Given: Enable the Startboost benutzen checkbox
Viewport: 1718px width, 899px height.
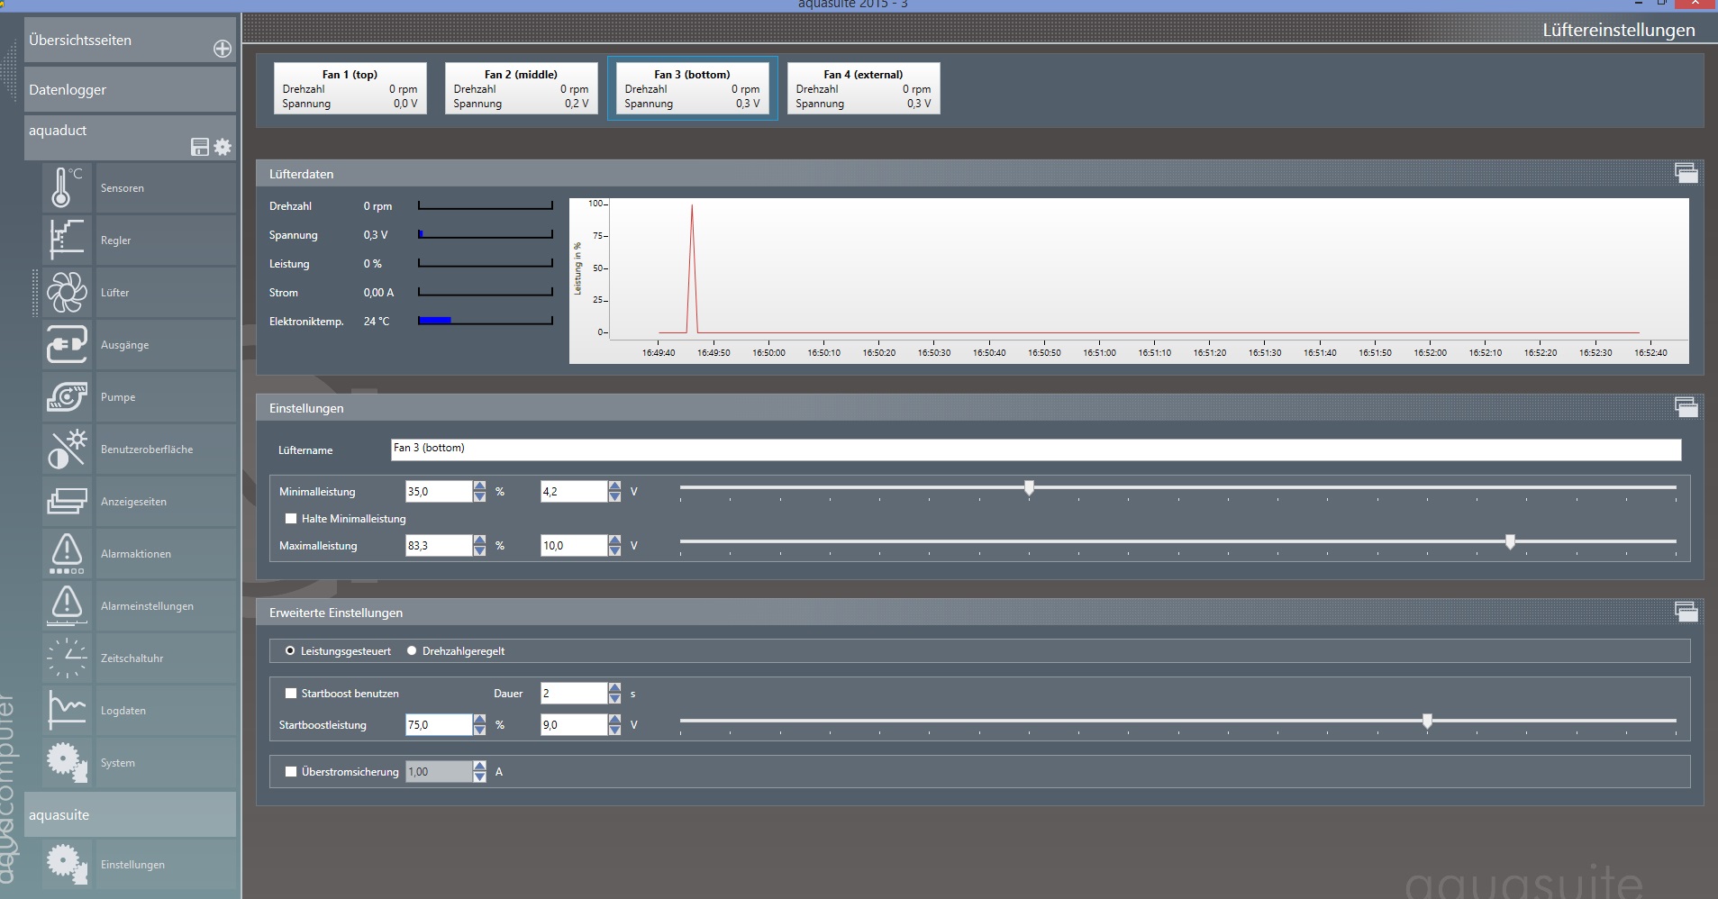Looking at the screenshot, I should pyautogui.click(x=291, y=694).
